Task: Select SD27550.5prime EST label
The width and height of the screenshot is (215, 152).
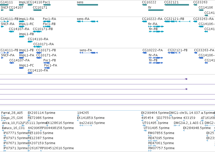Action: point(169,118)
